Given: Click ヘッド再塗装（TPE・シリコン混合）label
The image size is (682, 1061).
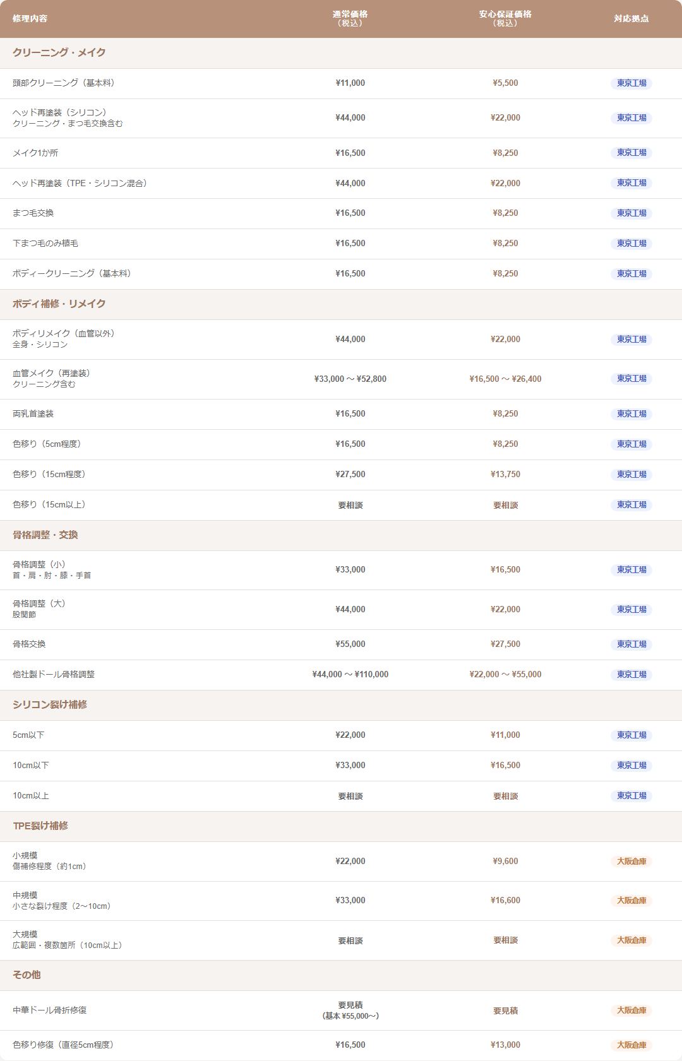Looking at the screenshot, I should coord(80,184).
